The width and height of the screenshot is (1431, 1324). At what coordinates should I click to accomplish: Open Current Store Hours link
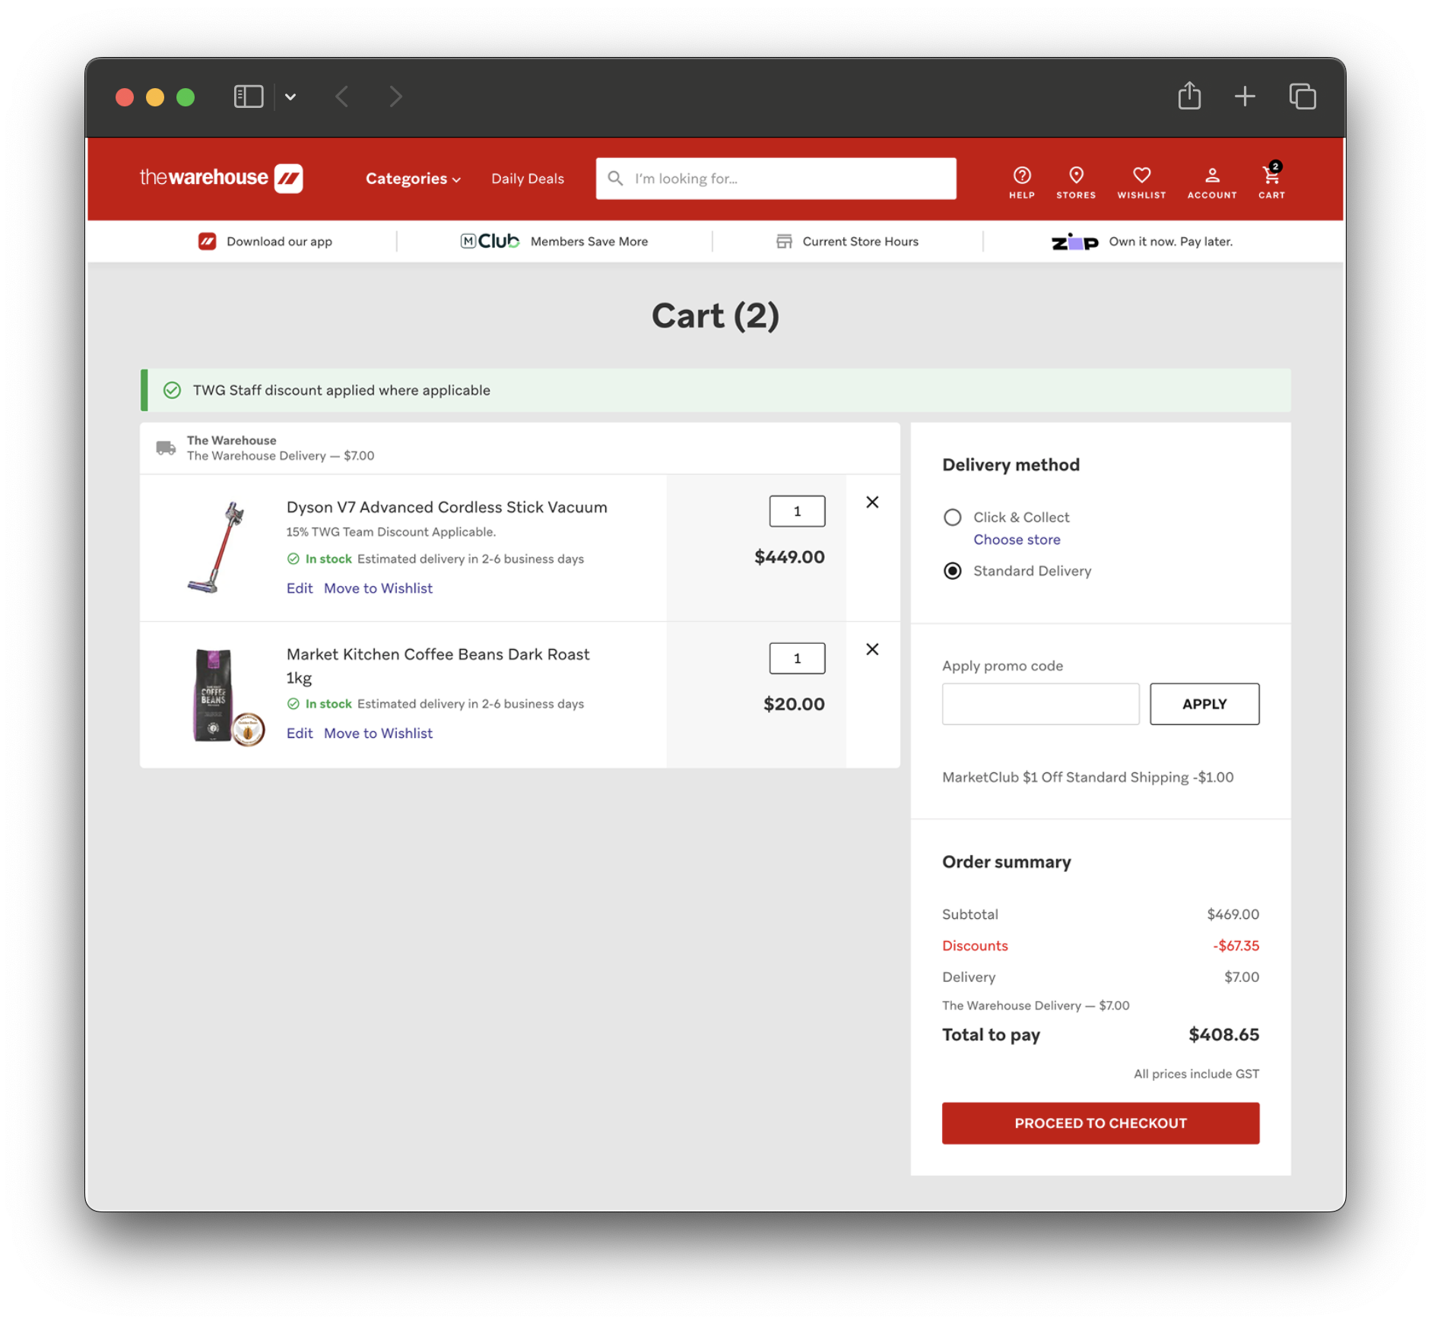tap(859, 242)
